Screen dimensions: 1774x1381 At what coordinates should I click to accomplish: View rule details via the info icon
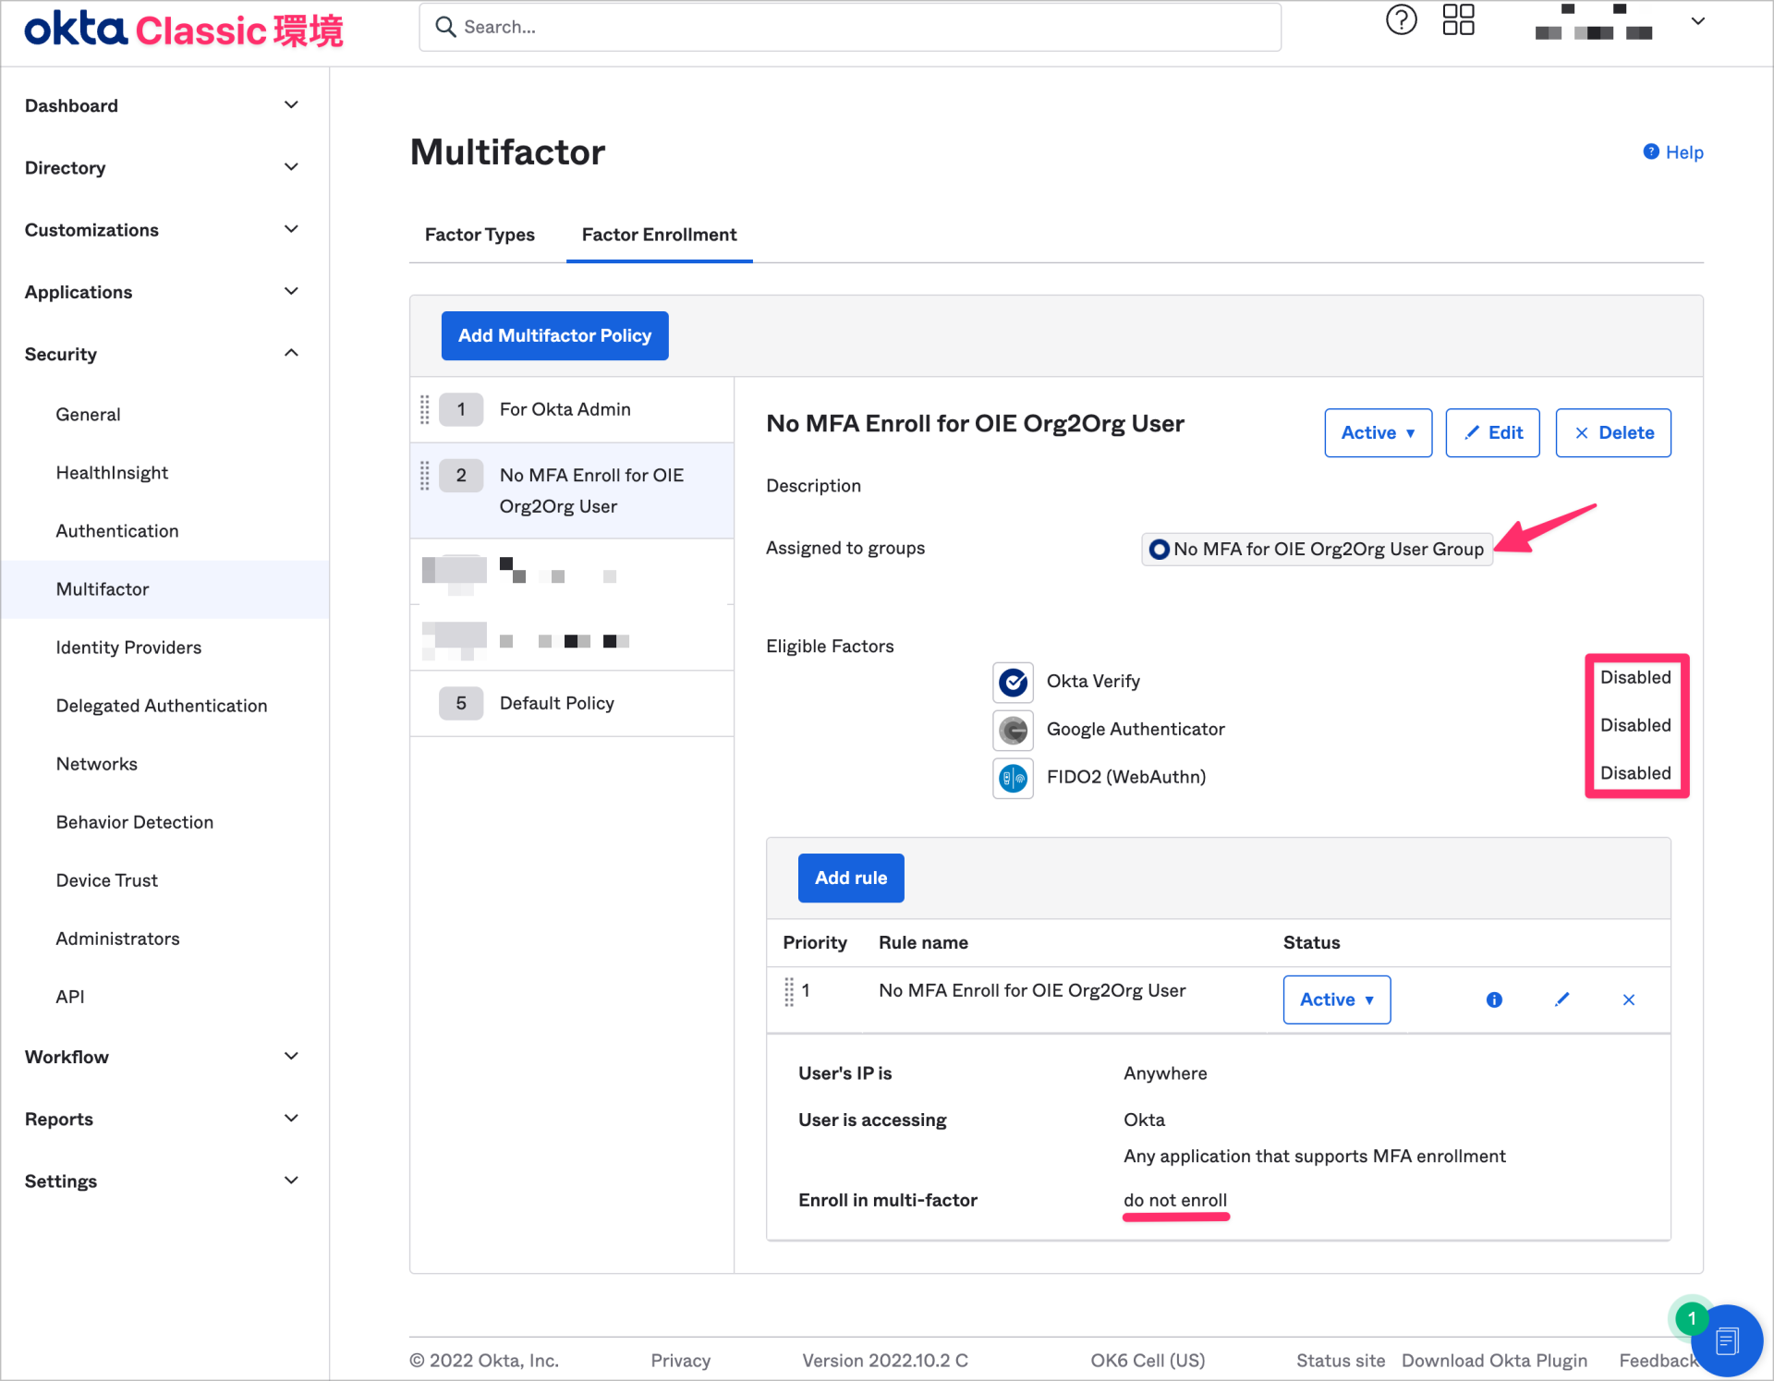click(1494, 999)
